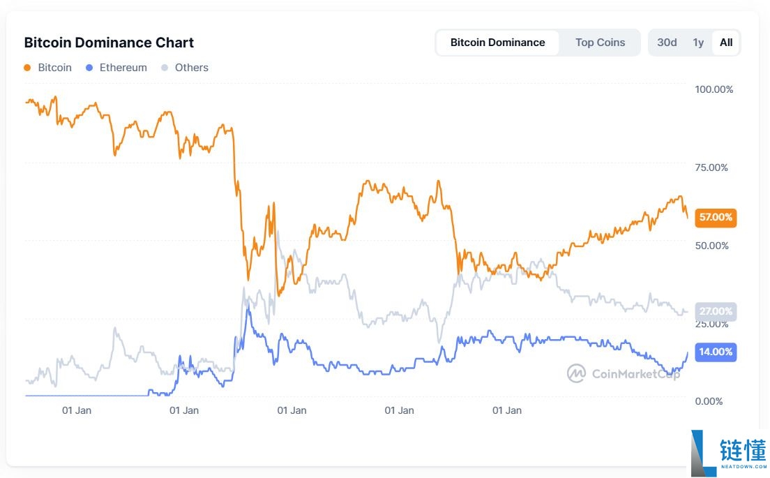Click the 14.00% Ethereum value badge
Screen dimensions: 770x478
716,352
